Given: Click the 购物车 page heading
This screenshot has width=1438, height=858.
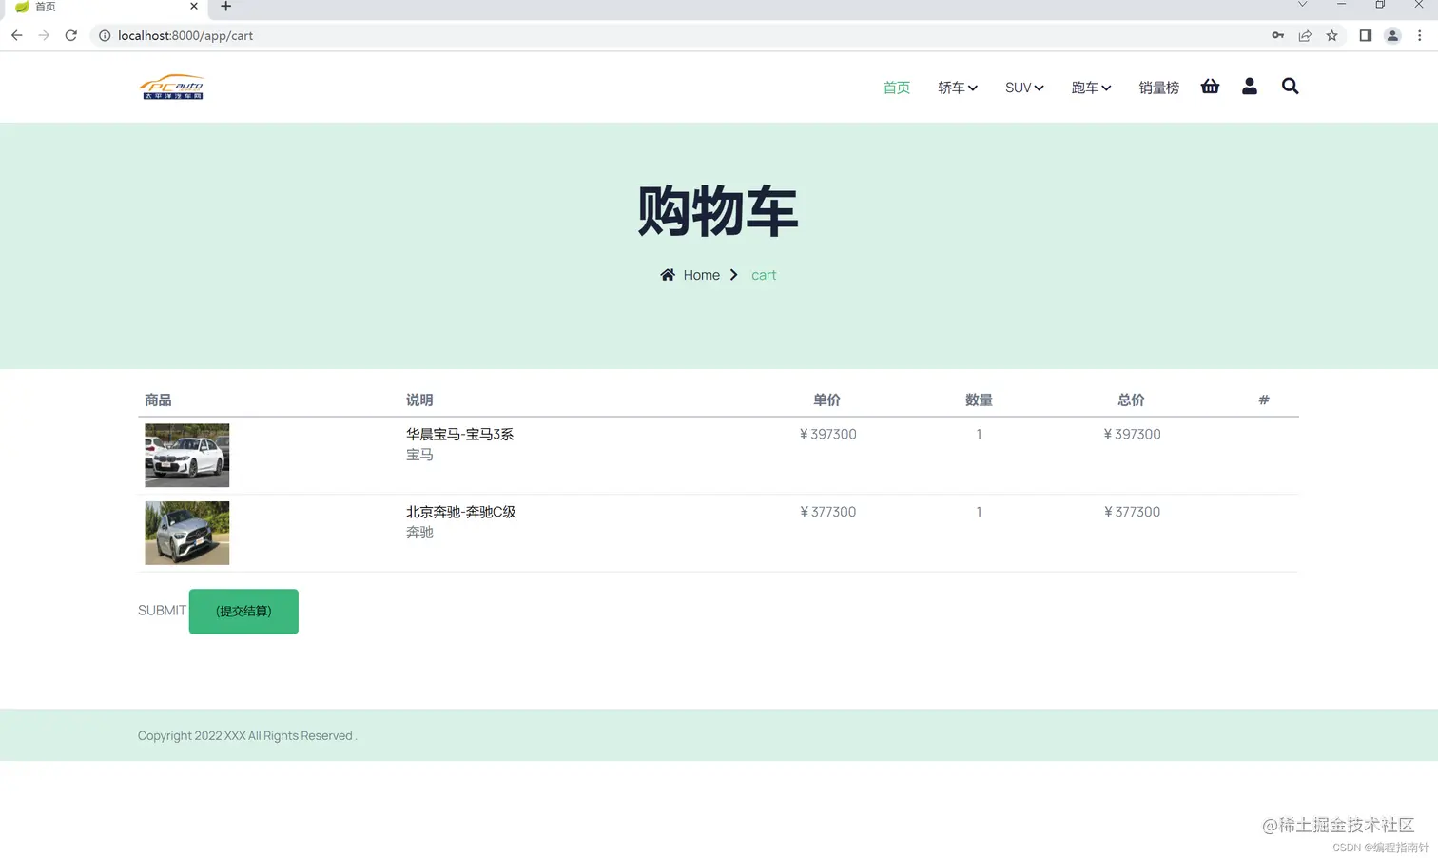Looking at the screenshot, I should pos(718,211).
